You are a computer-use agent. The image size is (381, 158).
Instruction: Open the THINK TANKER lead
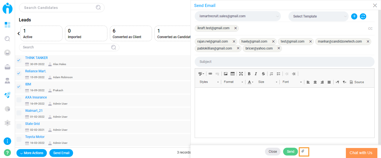[x=37, y=58]
